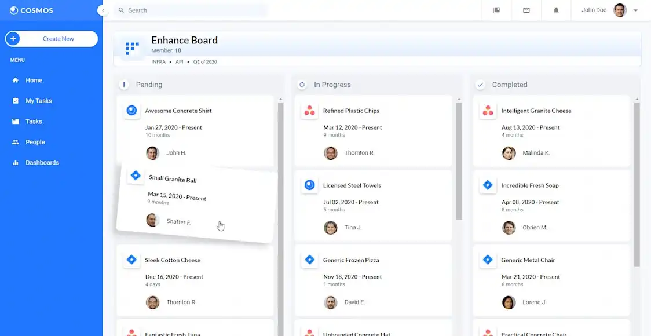The width and height of the screenshot is (651, 336).
Task: Click the library bookmark icon in header
Action: click(x=496, y=10)
